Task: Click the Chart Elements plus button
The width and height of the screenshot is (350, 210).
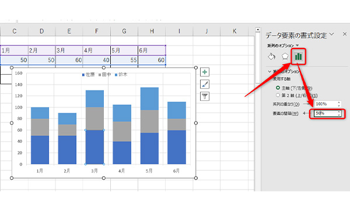Action: point(205,72)
